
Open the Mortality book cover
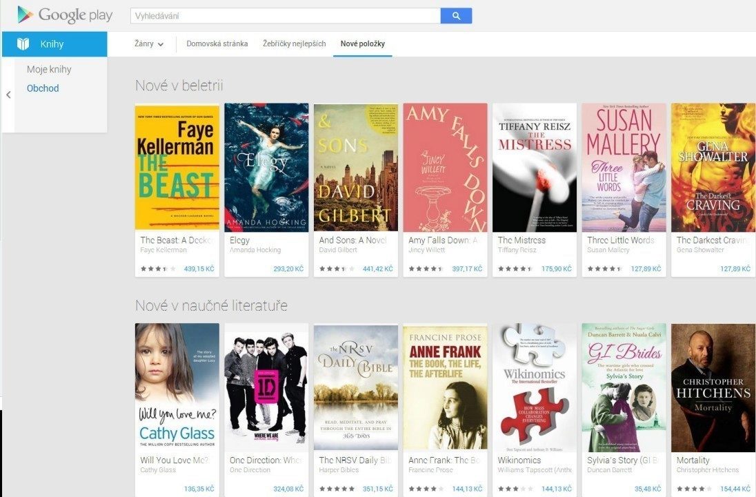713,387
